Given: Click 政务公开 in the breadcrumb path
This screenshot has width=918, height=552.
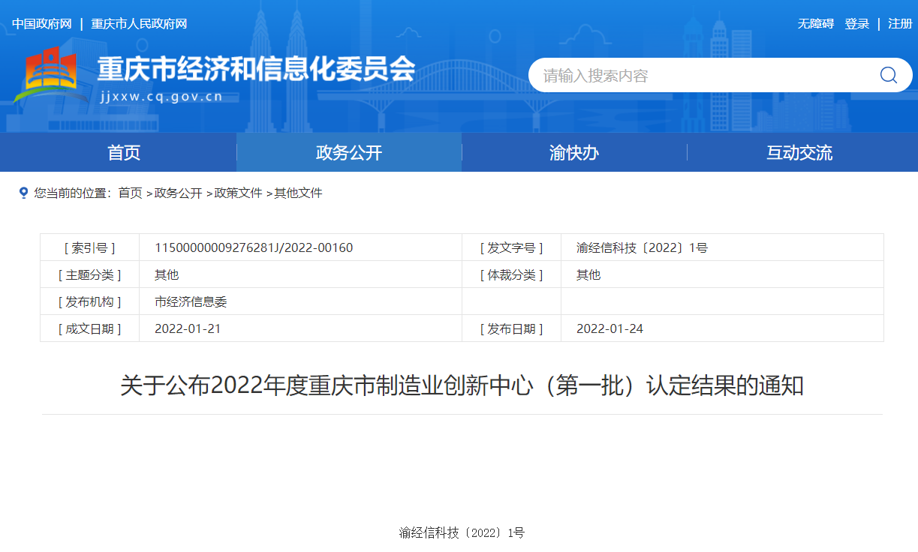Looking at the screenshot, I should click(178, 193).
